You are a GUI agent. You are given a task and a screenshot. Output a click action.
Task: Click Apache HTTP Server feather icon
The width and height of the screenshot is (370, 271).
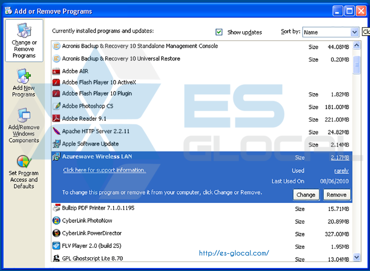click(56, 131)
